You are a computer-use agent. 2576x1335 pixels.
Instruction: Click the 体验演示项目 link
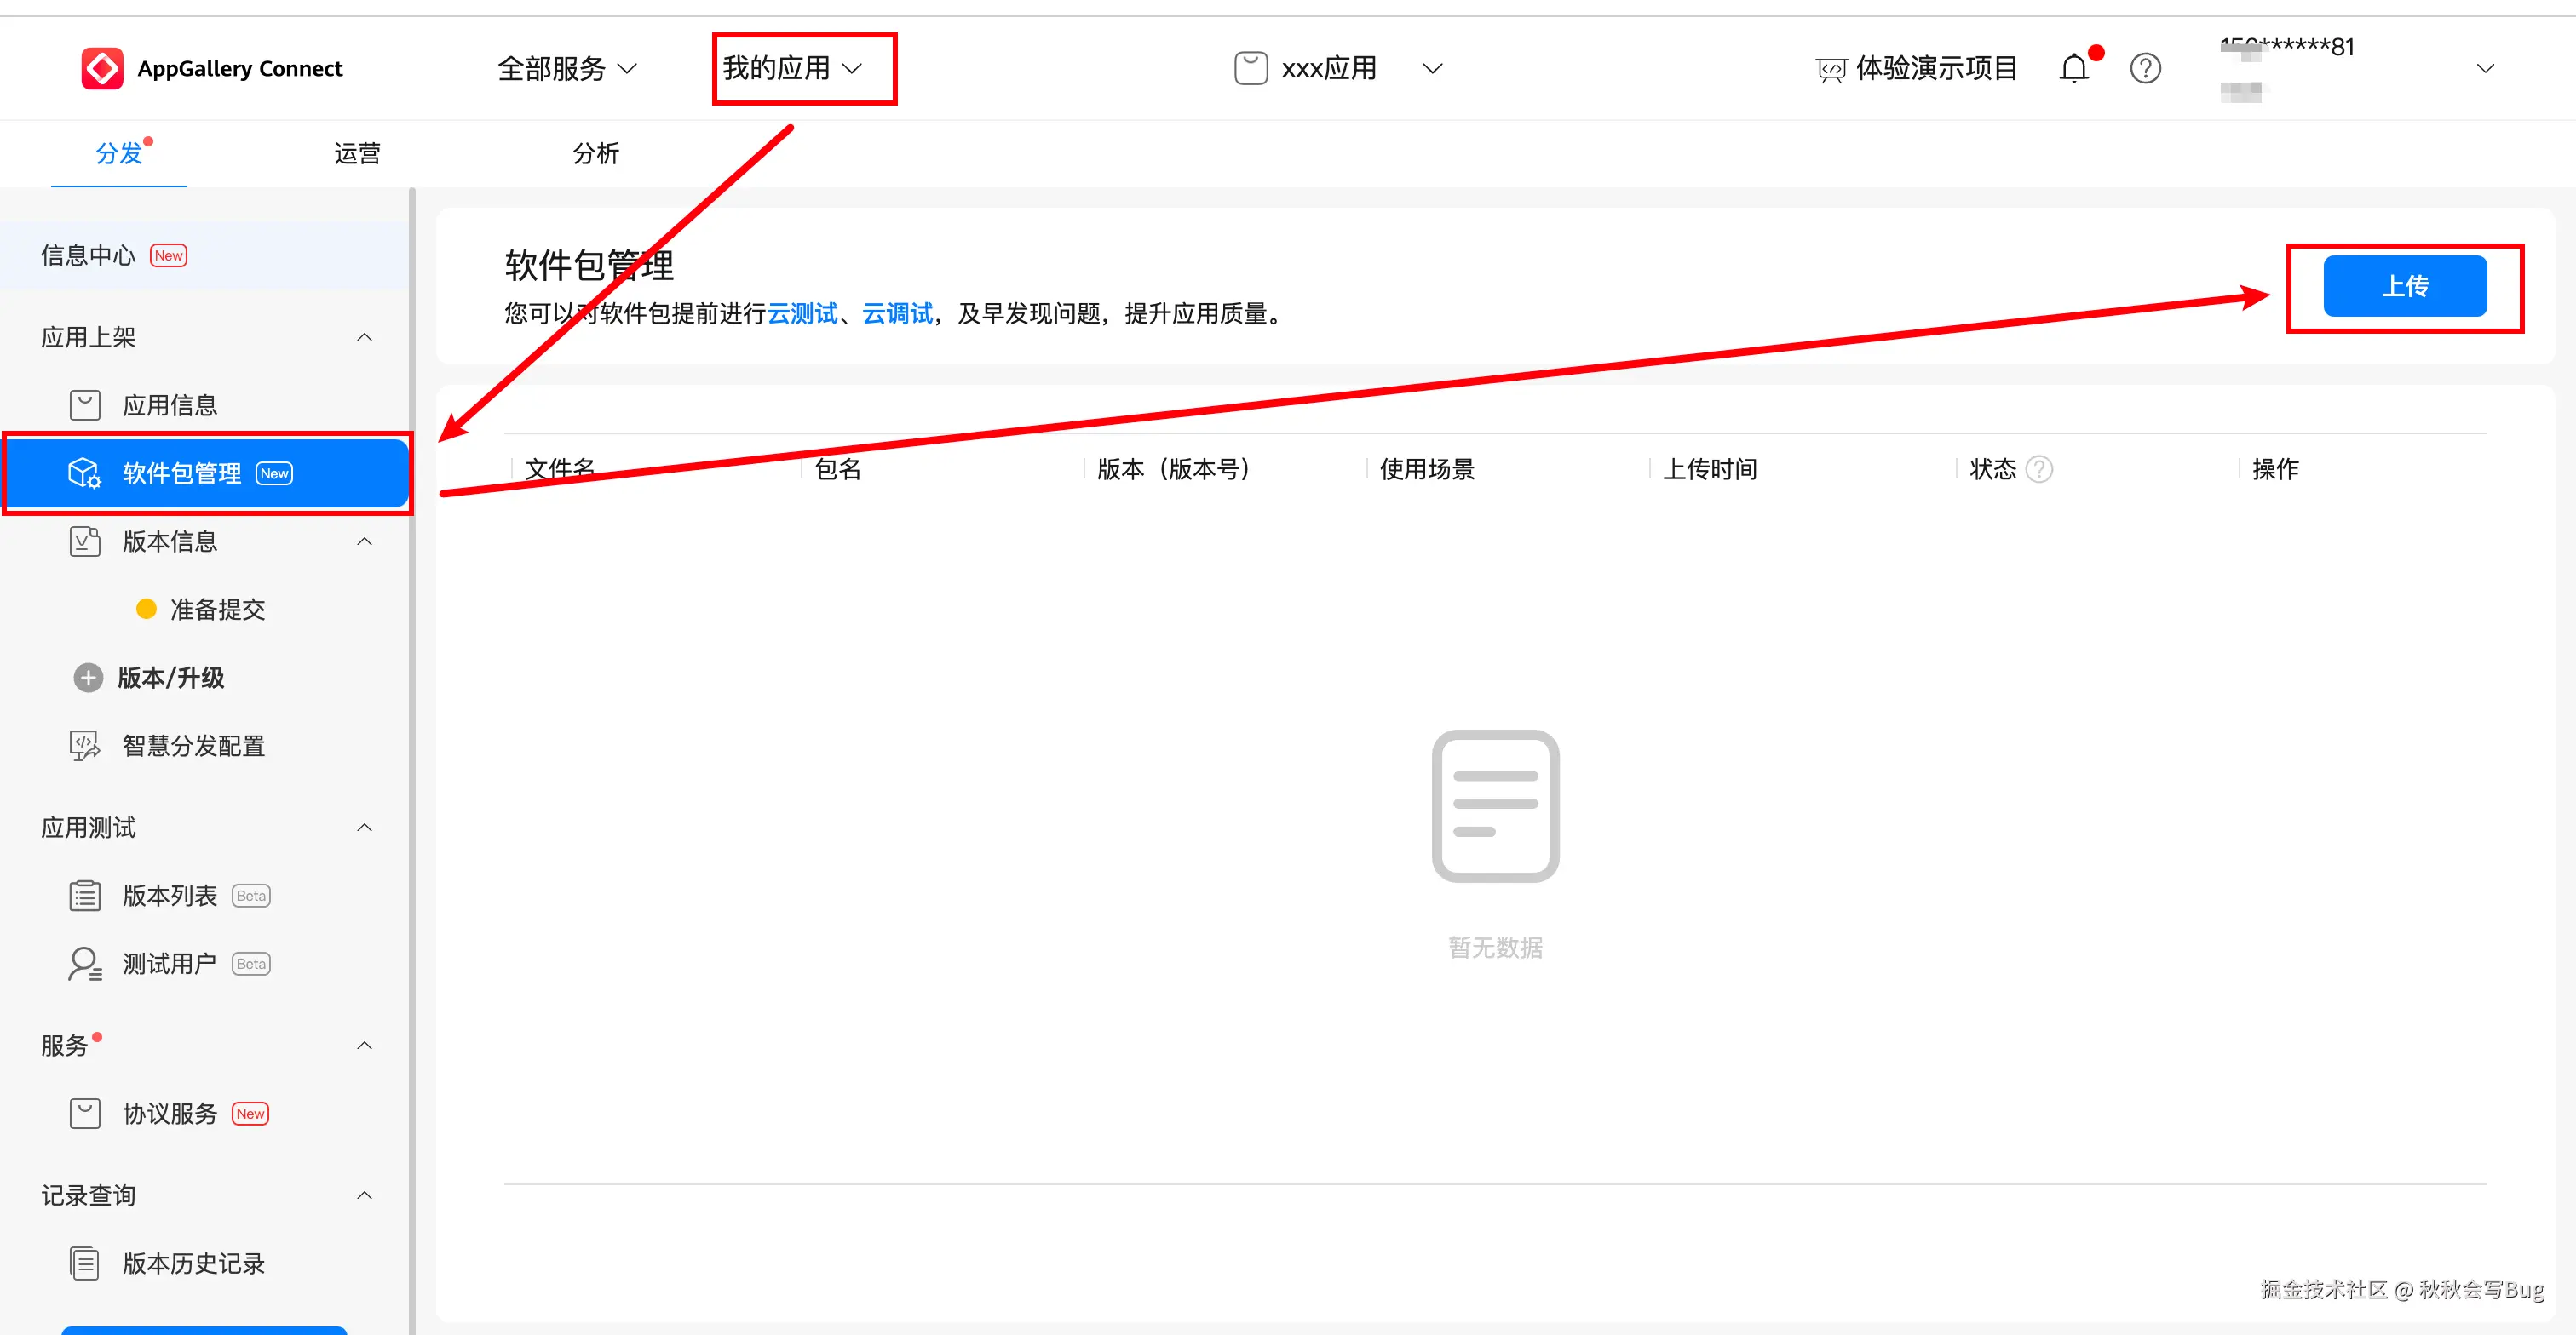1935,68
